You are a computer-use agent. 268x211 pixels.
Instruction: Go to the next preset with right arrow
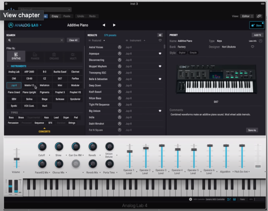coord(114,25)
